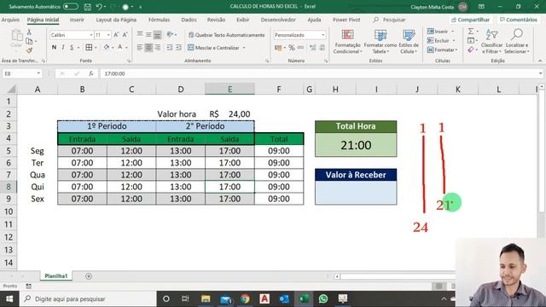Switch to the Layout da Página tab
The width and height of the screenshot is (546, 307).
click(116, 20)
